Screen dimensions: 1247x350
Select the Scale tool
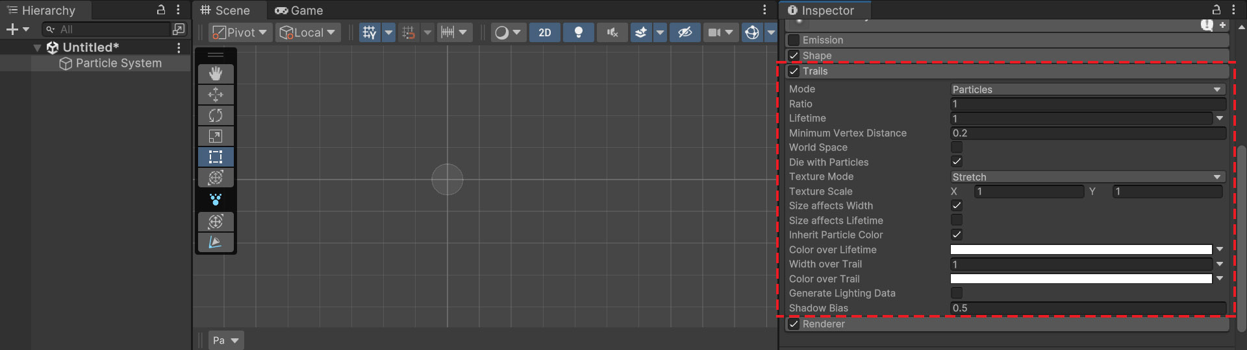click(216, 136)
